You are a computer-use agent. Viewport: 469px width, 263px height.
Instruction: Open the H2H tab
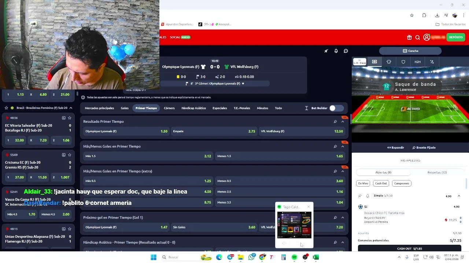(418, 62)
